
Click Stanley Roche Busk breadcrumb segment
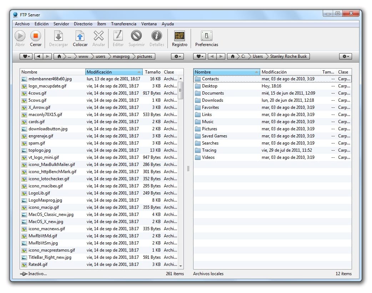(288, 56)
